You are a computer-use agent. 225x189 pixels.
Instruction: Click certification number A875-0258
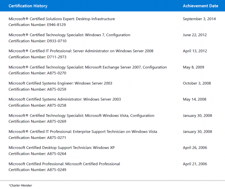click(x=37, y=106)
